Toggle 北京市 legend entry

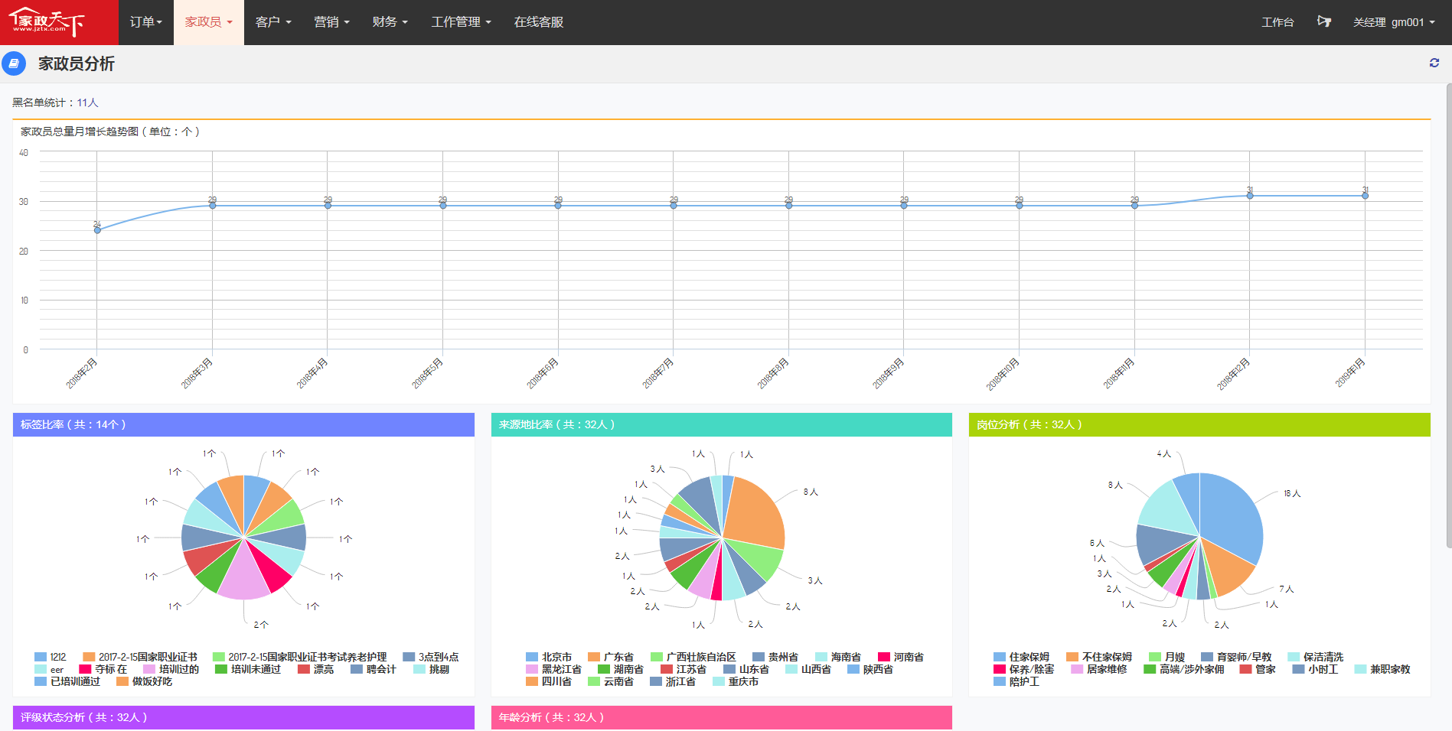549,657
